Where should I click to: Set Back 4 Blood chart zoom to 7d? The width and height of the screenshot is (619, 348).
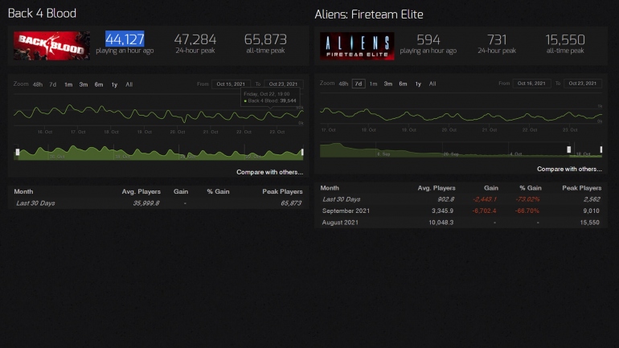click(52, 84)
